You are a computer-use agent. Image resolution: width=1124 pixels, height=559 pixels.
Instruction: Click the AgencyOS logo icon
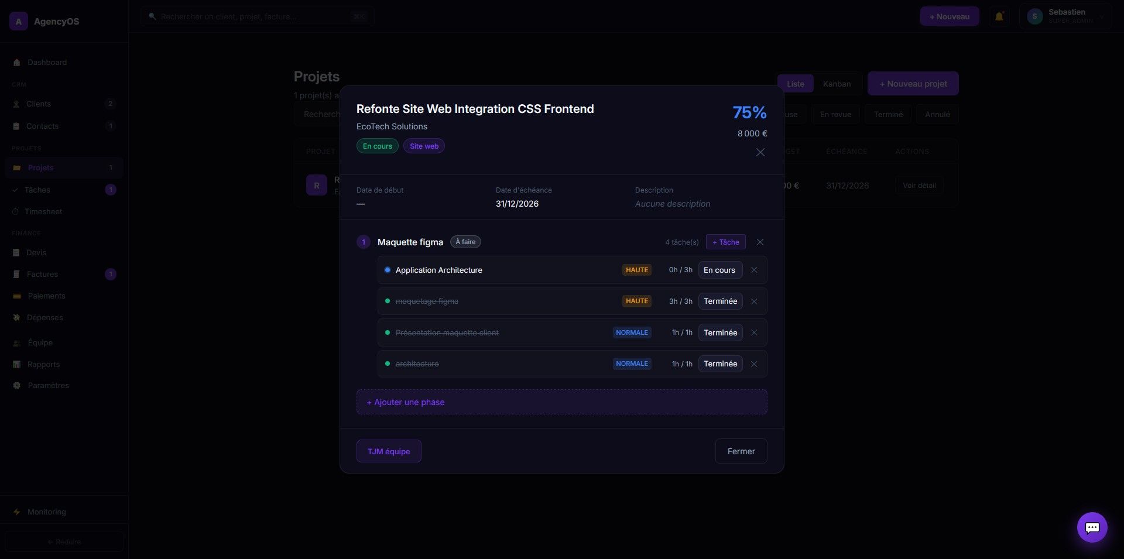point(19,21)
